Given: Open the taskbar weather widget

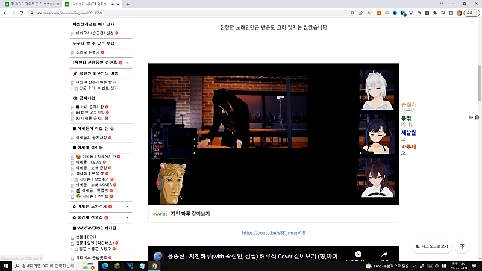Looking at the screenshot, I should click(x=387, y=266).
